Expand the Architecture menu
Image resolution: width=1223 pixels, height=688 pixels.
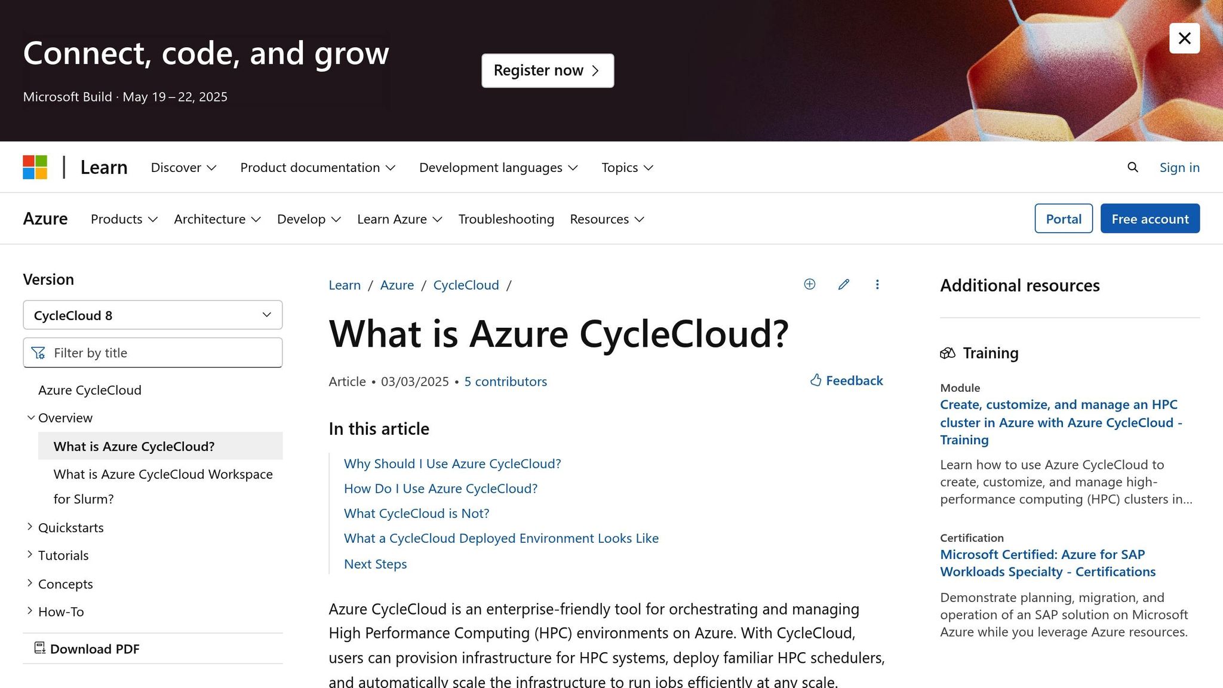click(217, 219)
